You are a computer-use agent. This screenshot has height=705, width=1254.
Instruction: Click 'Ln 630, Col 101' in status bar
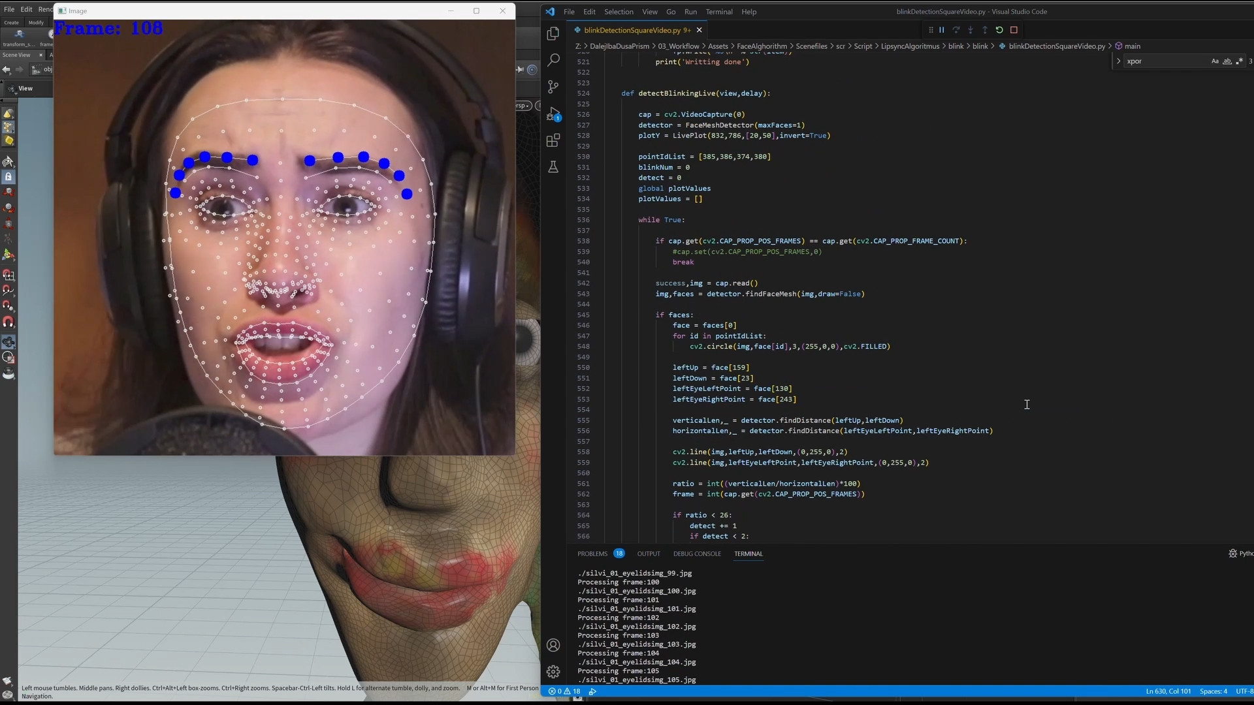pyautogui.click(x=1168, y=691)
